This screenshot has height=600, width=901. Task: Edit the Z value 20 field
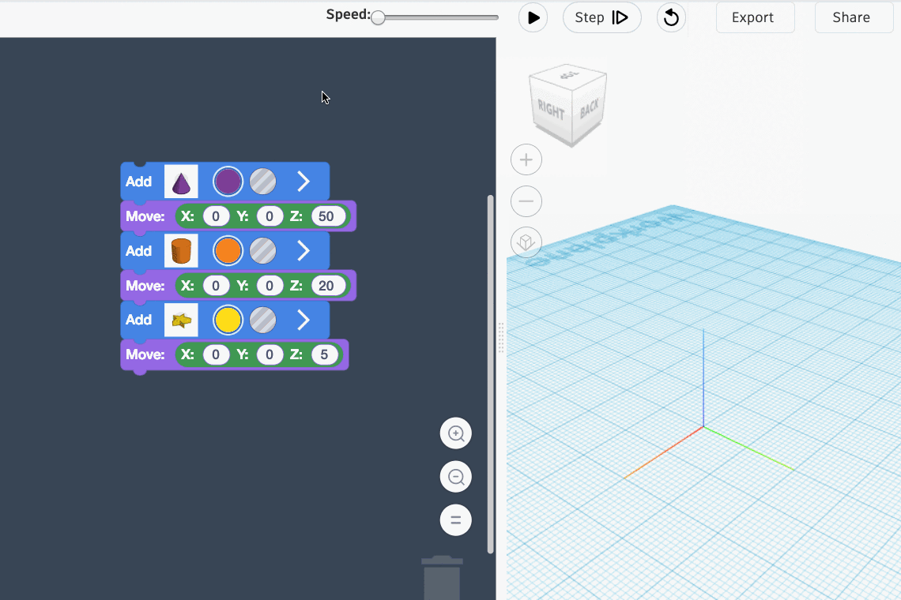(328, 286)
